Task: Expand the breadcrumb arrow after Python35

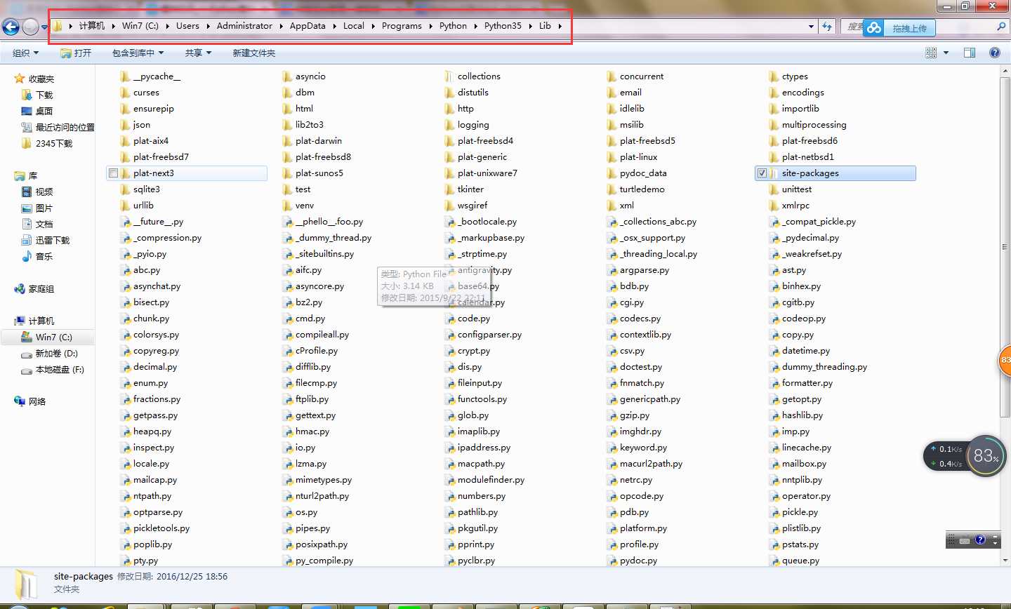Action: (530, 26)
